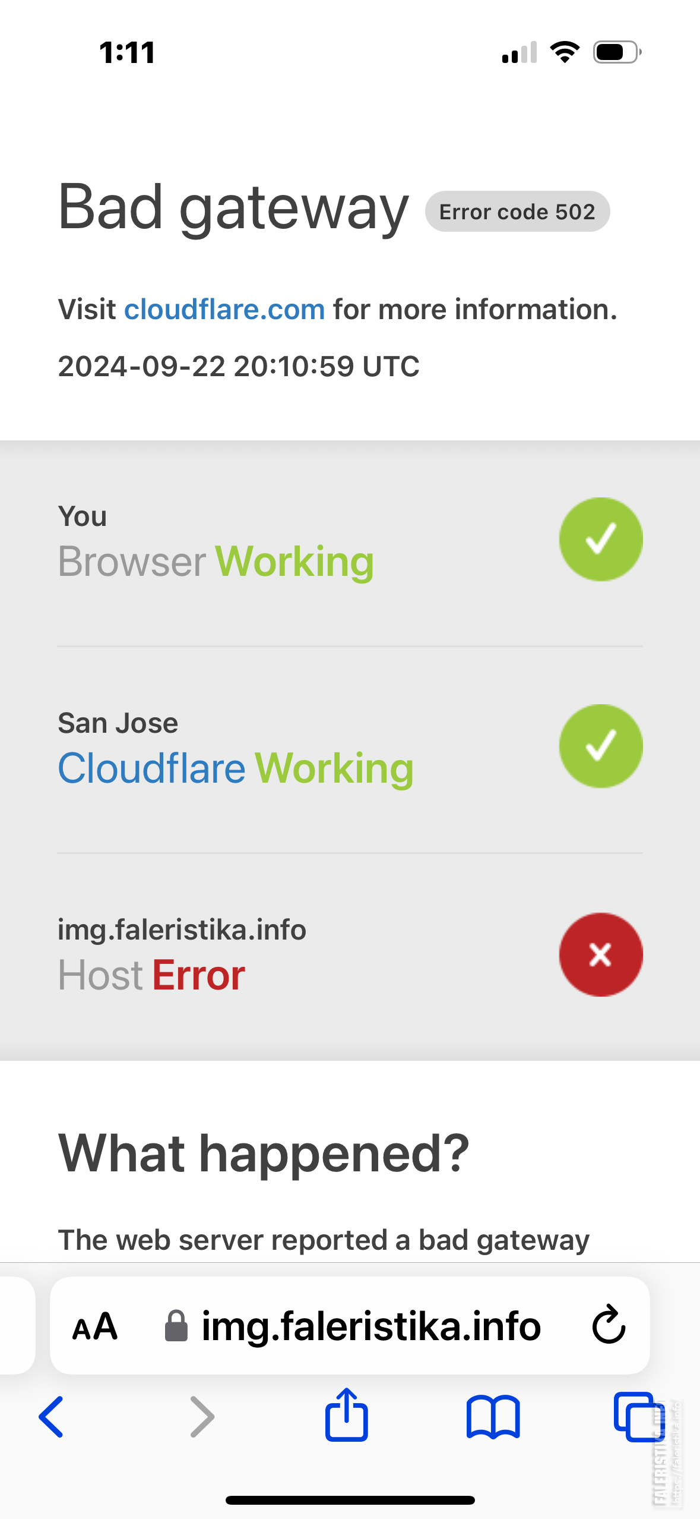The width and height of the screenshot is (700, 1519).
Task: Tap the padlock icon in address bar
Action: click(176, 1326)
